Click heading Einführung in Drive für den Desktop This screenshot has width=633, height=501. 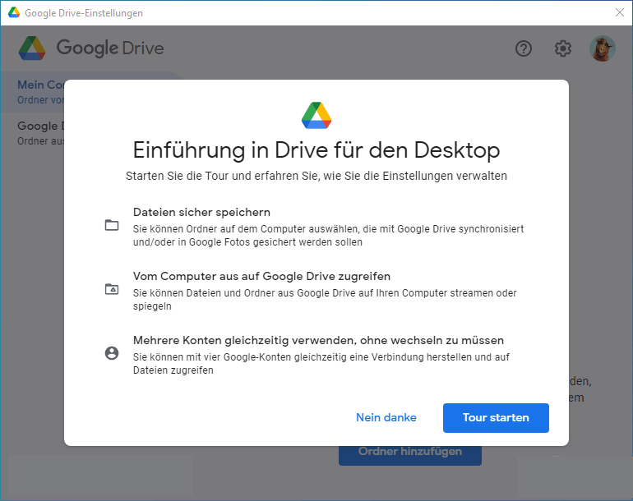(x=316, y=150)
